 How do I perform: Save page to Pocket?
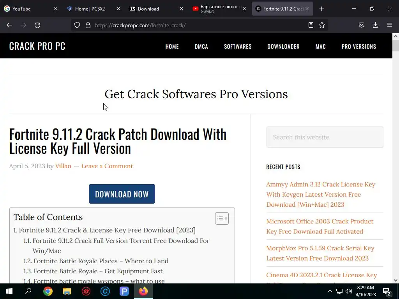[362, 25]
